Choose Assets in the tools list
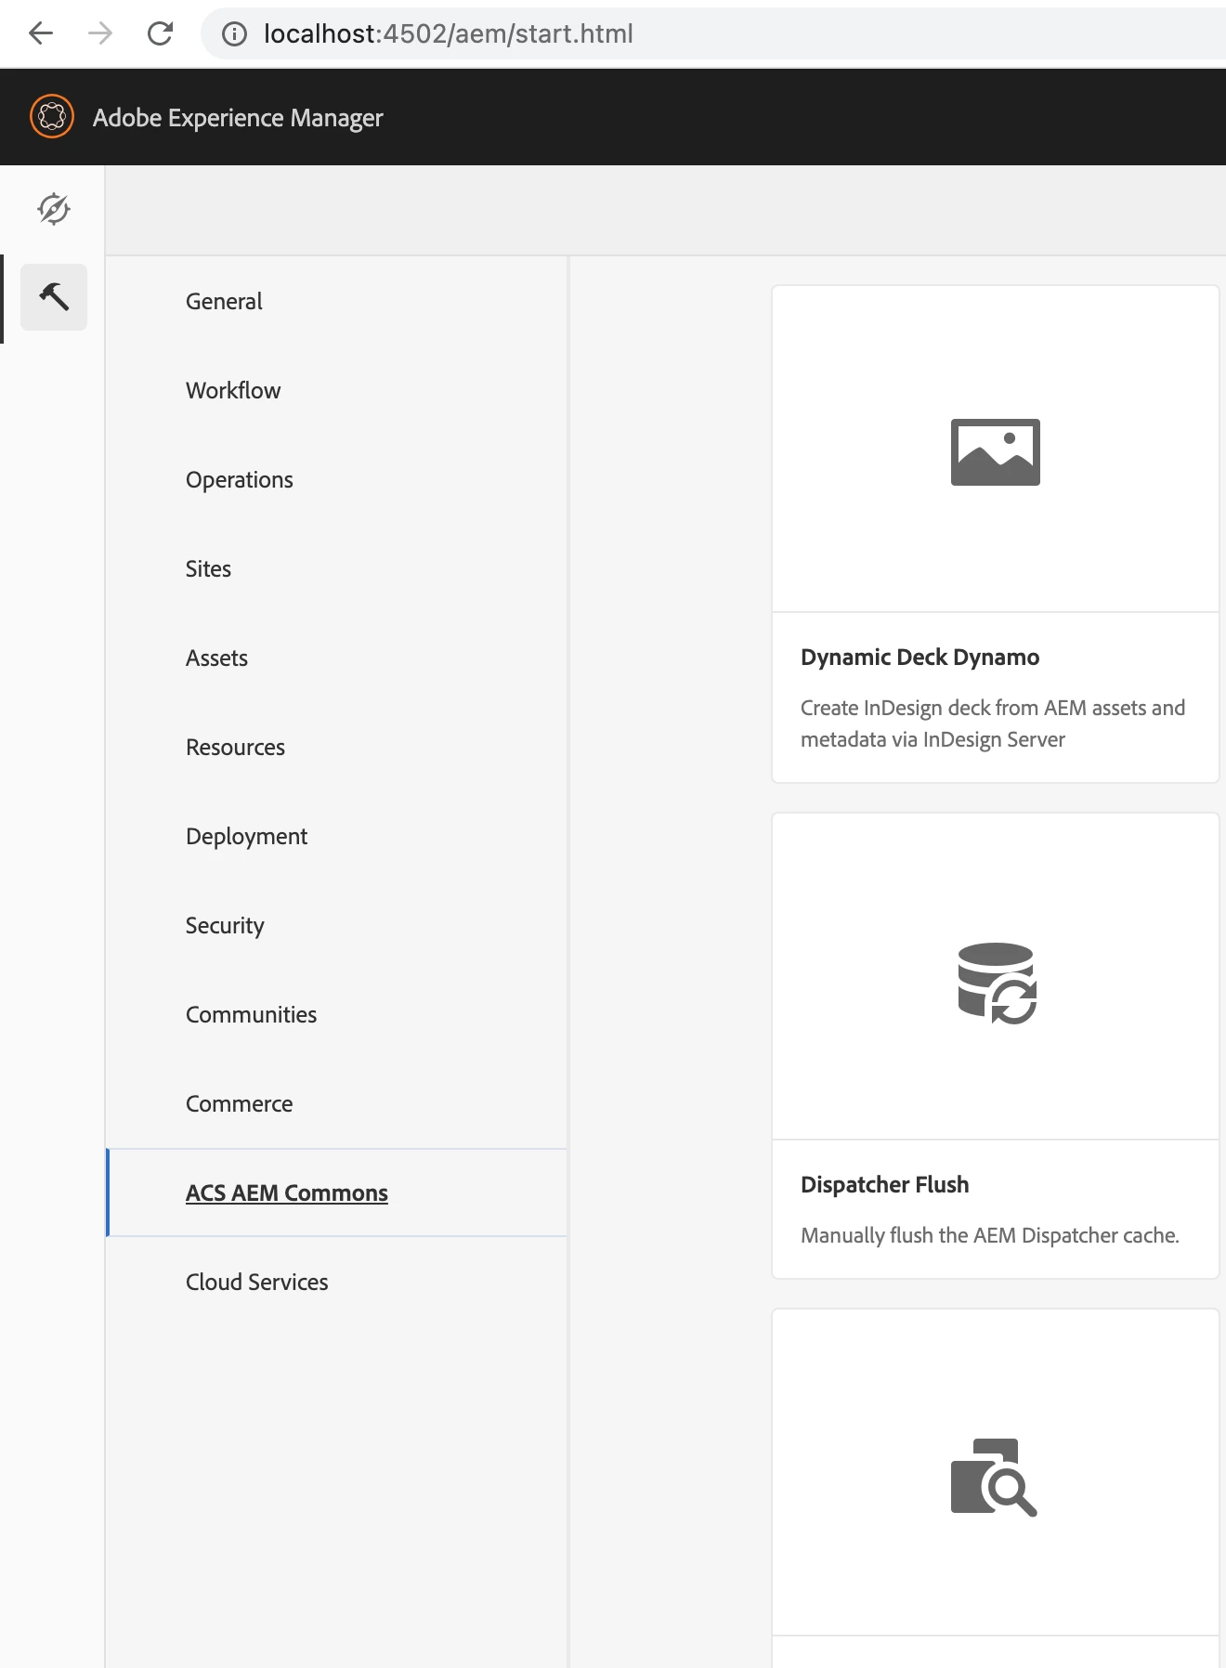Image resolution: width=1226 pixels, height=1668 pixels. point(216,658)
